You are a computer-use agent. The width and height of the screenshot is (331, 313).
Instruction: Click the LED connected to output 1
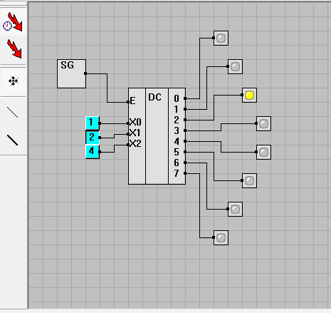pyautogui.click(x=235, y=66)
